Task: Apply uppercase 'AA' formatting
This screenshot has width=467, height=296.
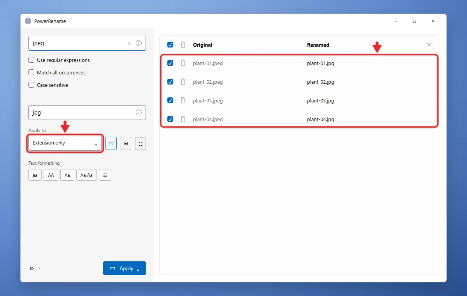Action: click(51, 175)
